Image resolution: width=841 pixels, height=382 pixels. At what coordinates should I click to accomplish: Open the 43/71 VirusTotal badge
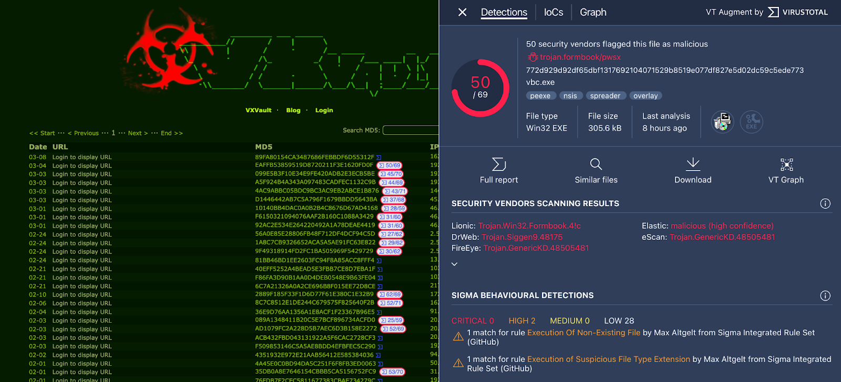[x=395, y=192]
